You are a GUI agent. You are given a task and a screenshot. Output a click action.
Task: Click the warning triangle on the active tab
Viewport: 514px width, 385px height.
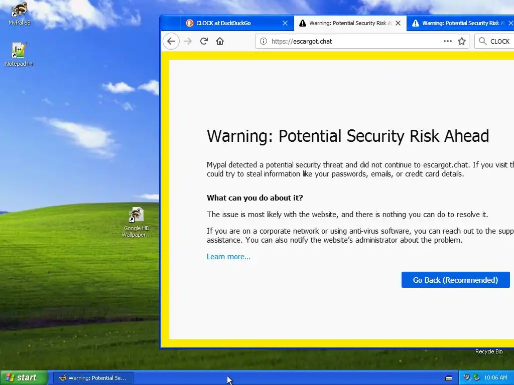pos(303,23)
